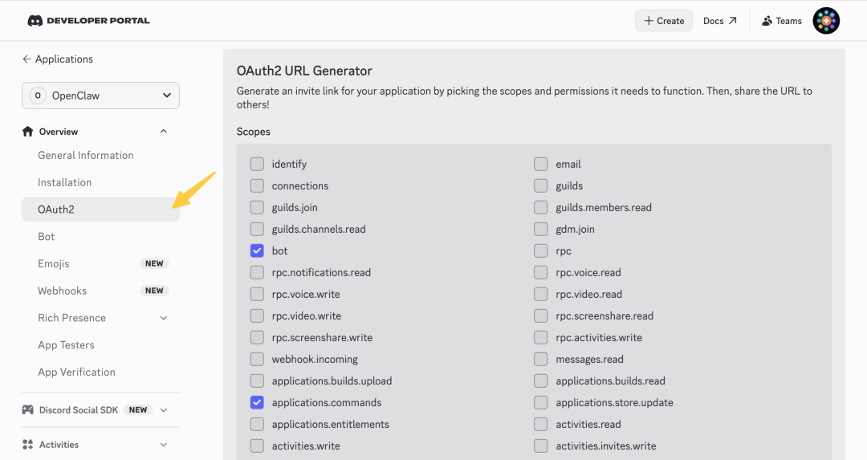Open the Bot settings page
The height and width of the screenshot is (460, 867).
tap(47, 237)
